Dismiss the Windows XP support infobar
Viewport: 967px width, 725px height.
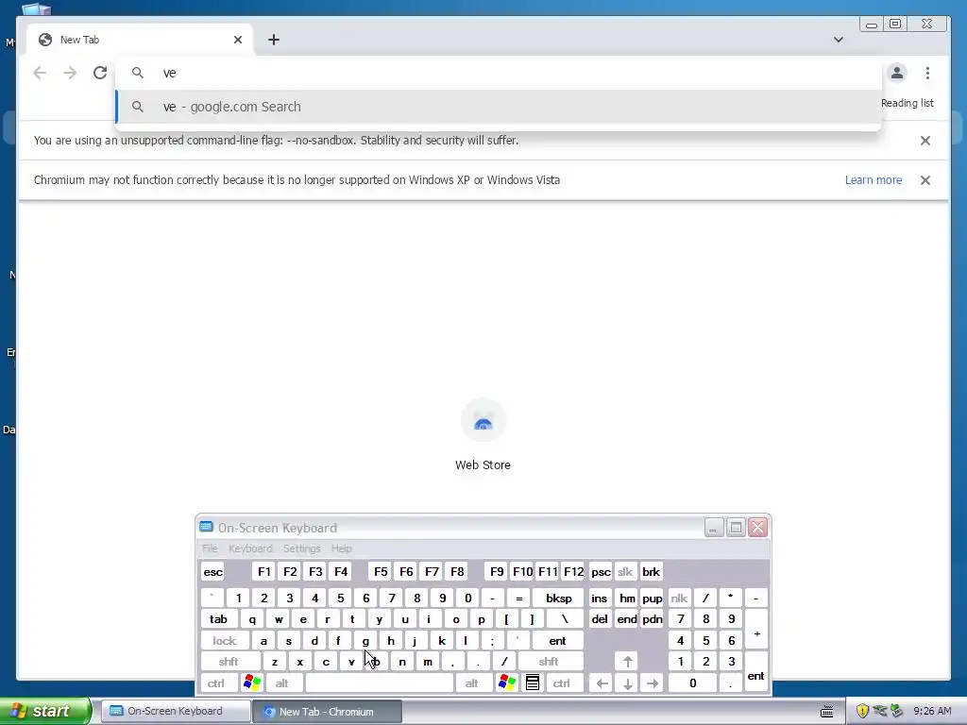[x=925, y=180]
